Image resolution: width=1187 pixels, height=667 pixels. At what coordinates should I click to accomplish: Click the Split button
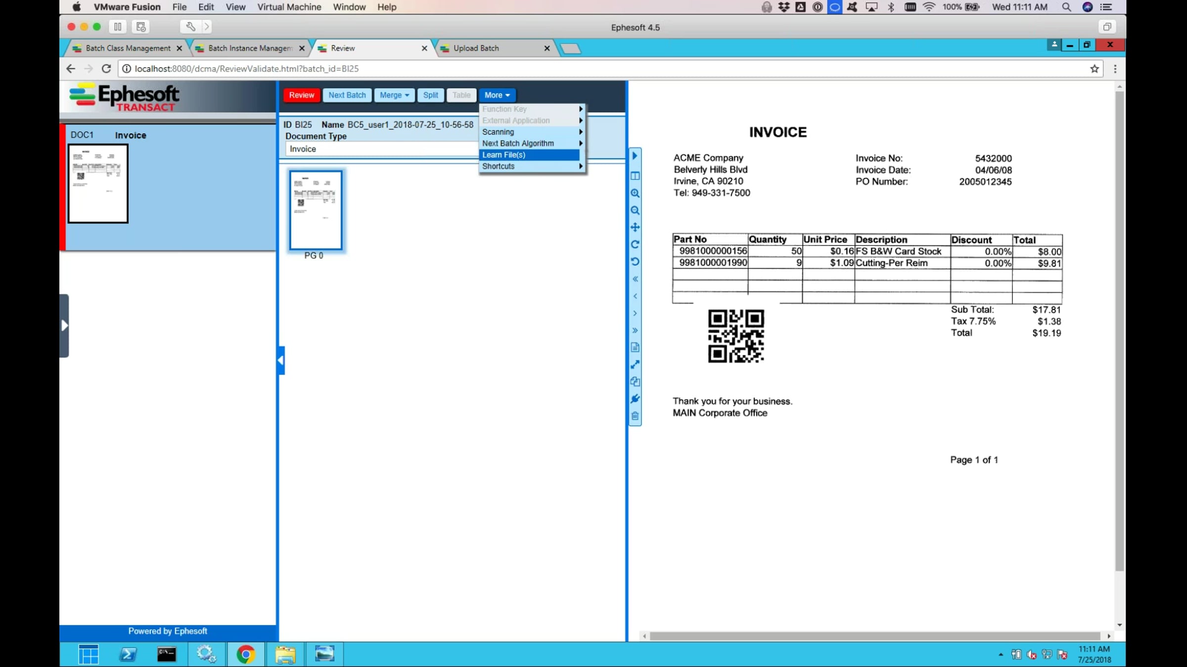(430, 95)
